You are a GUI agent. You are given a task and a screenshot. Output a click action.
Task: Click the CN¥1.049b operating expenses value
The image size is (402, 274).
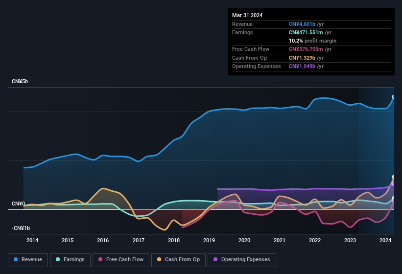302,66
